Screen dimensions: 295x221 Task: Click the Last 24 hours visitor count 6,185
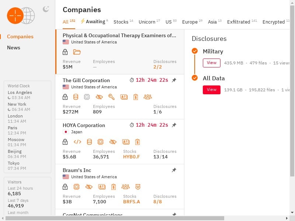coord(14,194)
